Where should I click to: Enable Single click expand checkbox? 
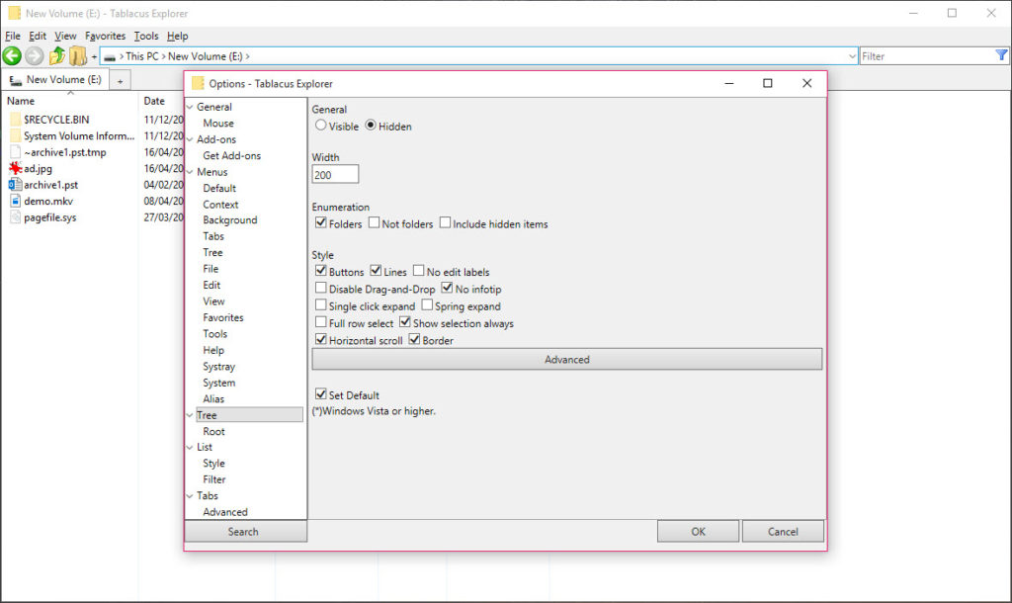pos(321,304)
